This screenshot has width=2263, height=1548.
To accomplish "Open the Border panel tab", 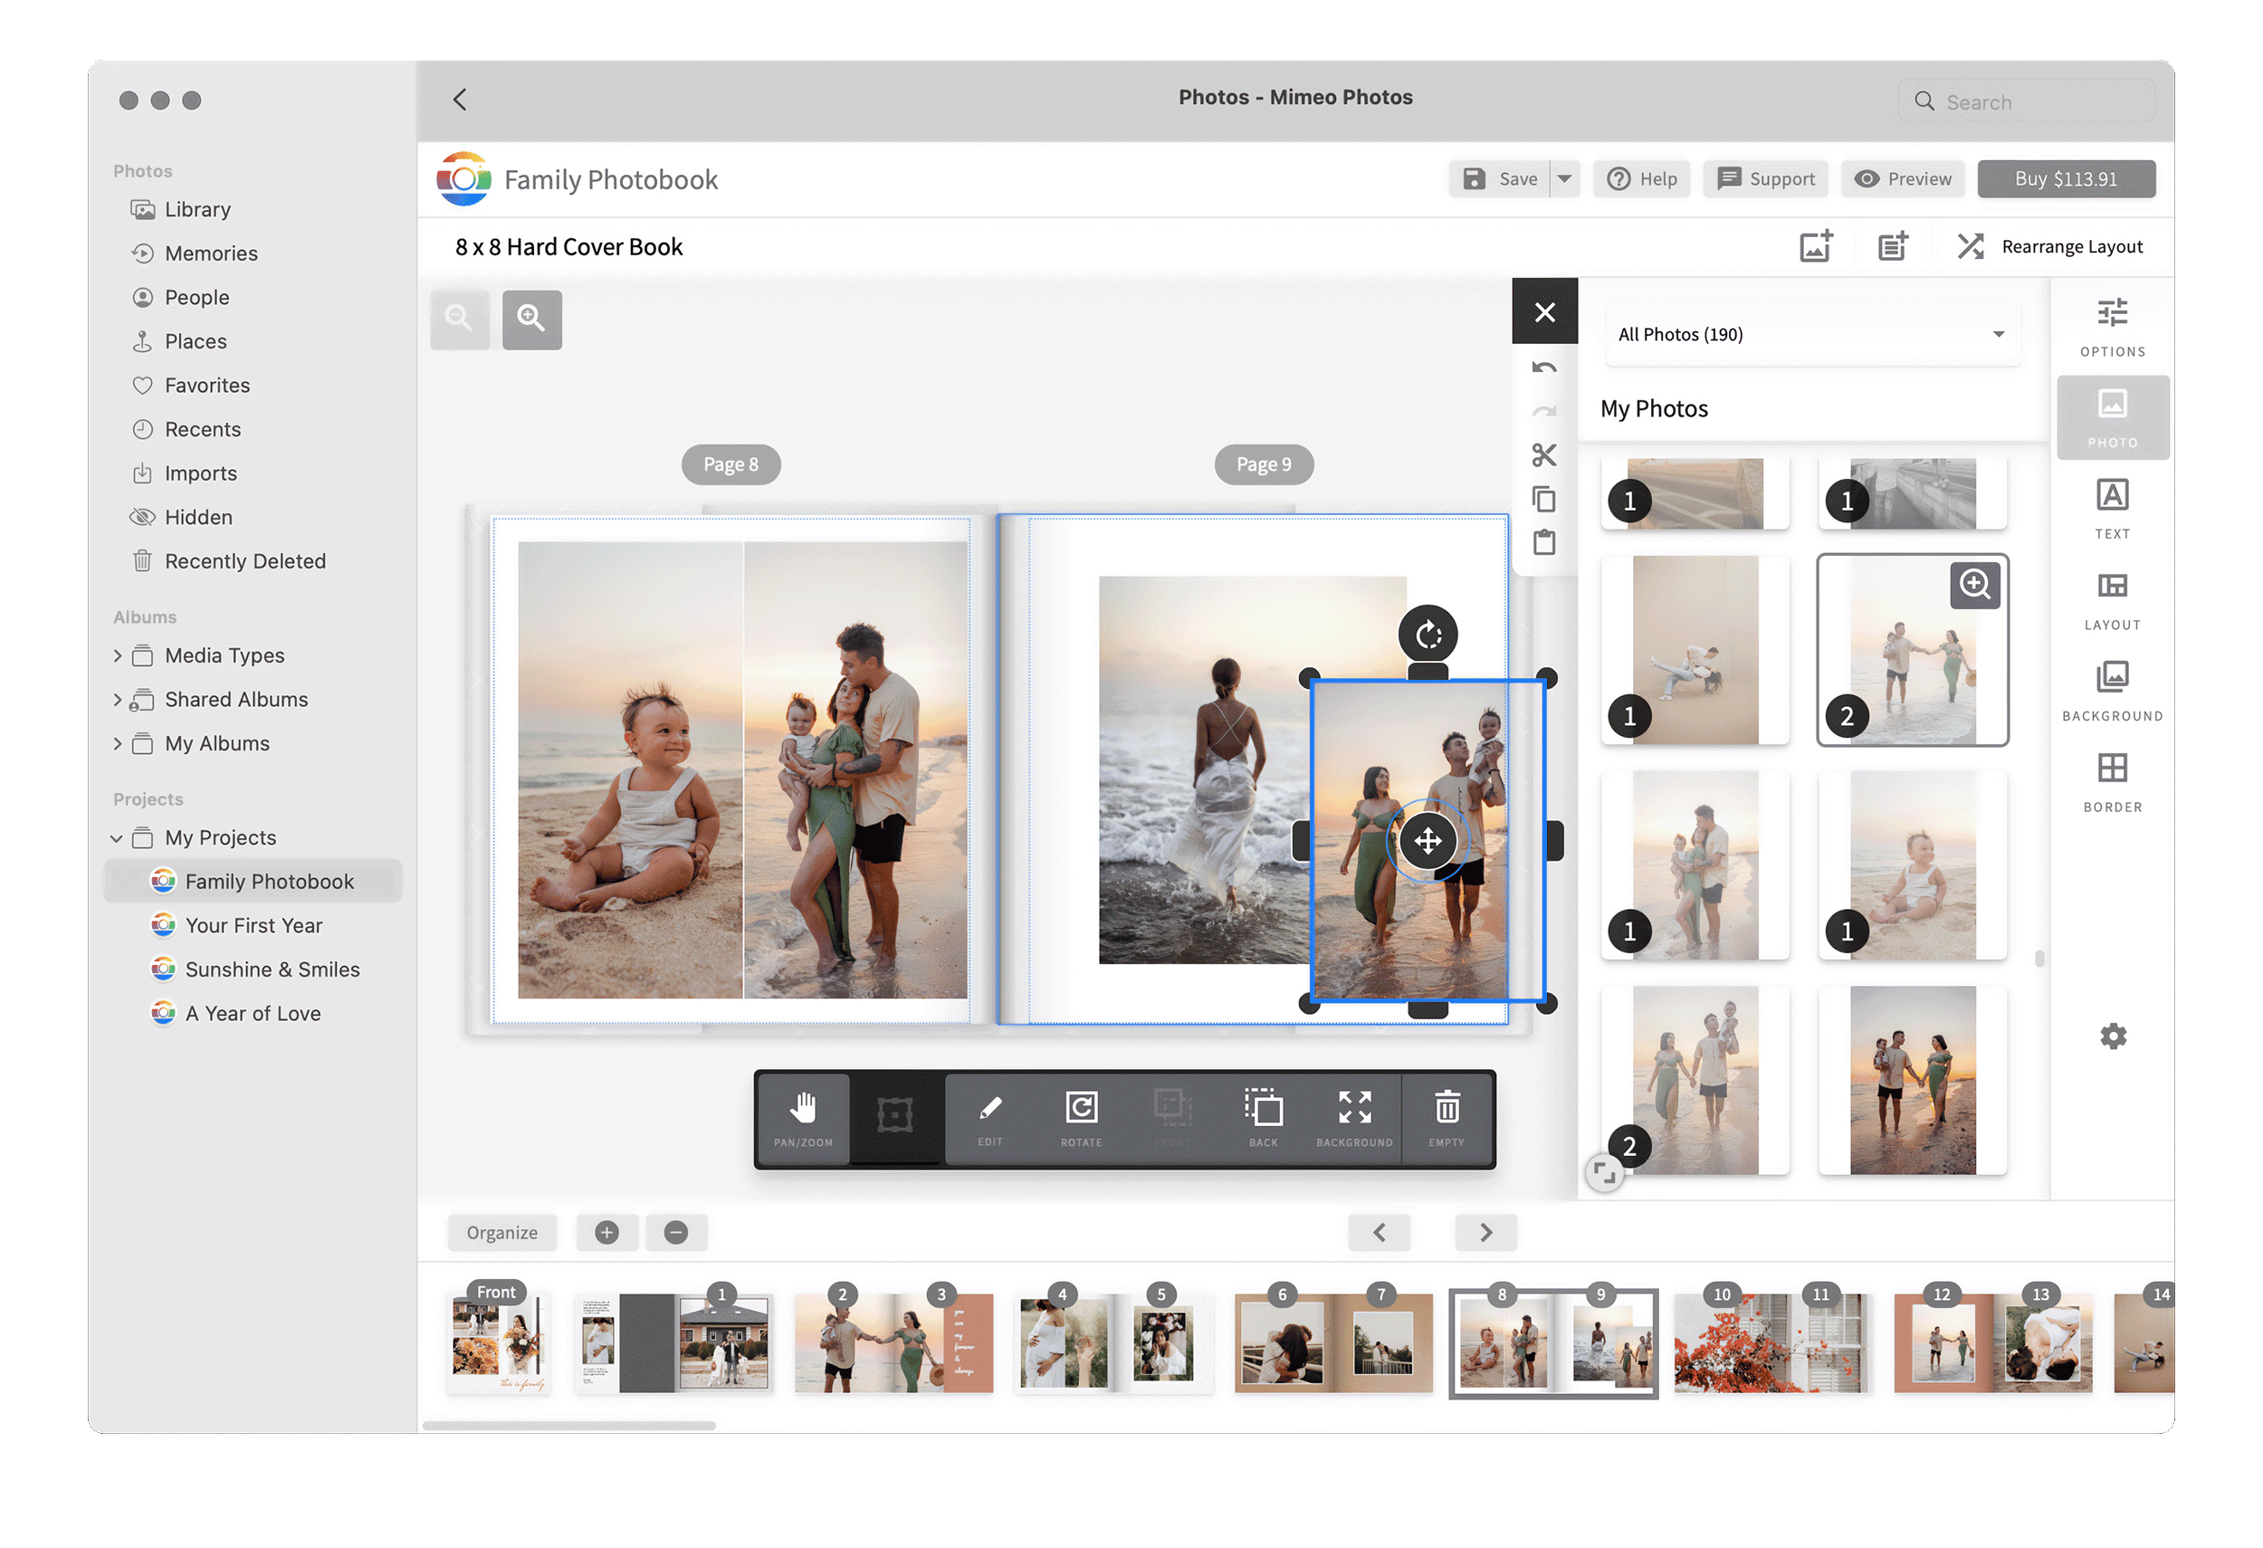I will (x=2112, y=783).
